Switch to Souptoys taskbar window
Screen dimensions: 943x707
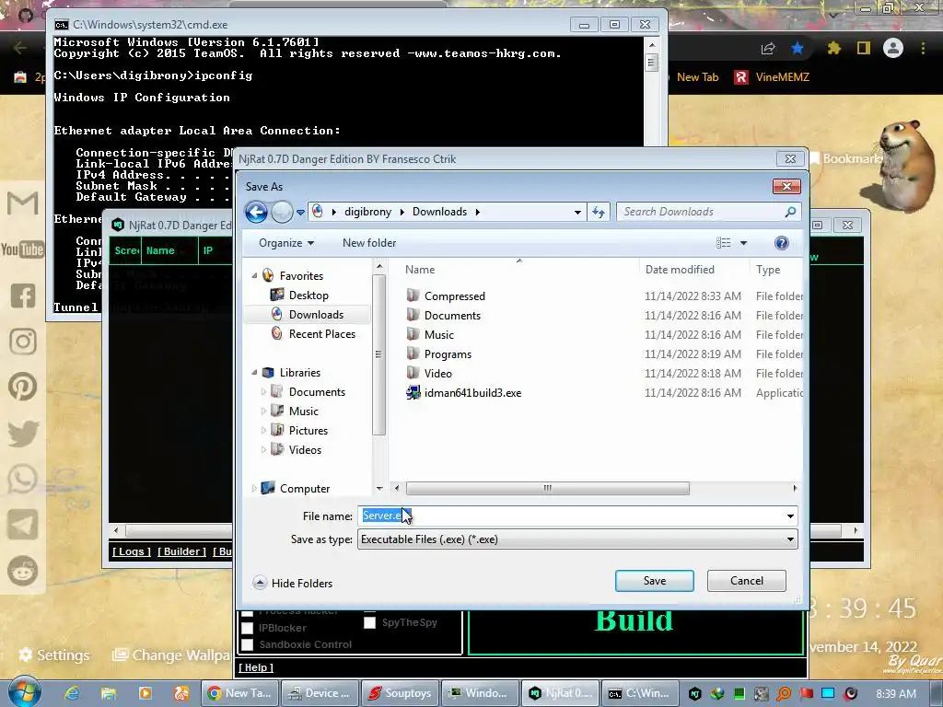401,693
